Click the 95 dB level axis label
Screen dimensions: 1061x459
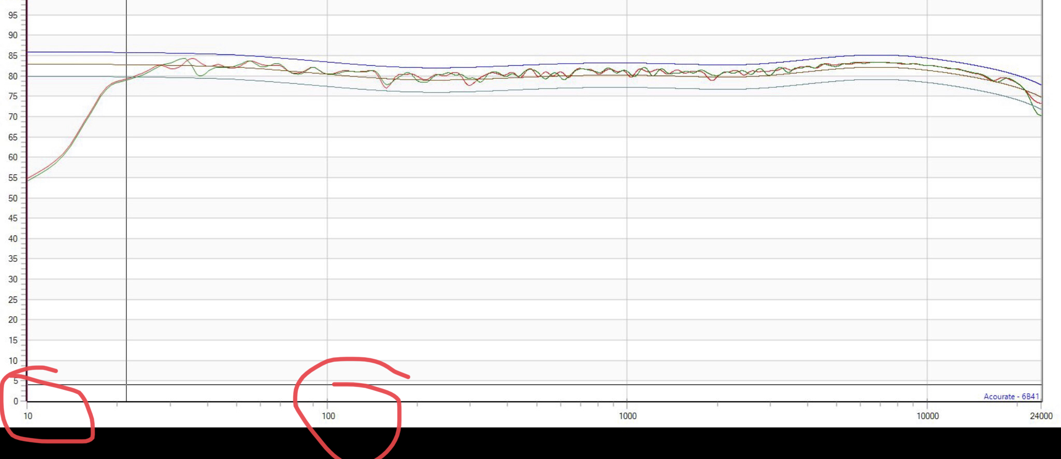pyautogui.click(x=13, y=15)
